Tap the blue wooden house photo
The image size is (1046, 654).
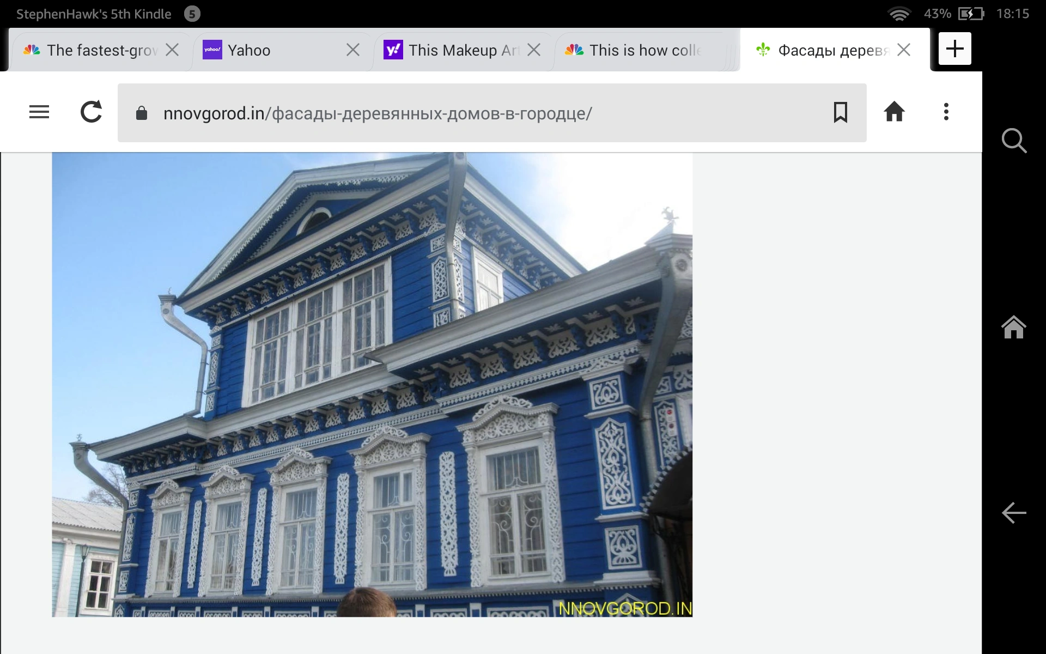tap(372, 384)
